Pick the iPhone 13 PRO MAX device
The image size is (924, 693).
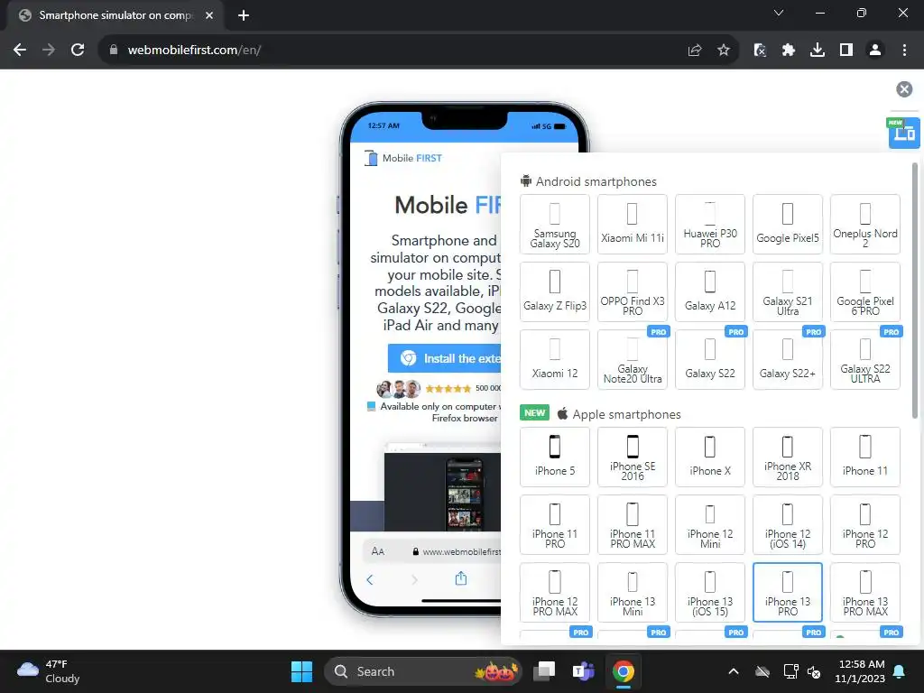coord(865,592)
